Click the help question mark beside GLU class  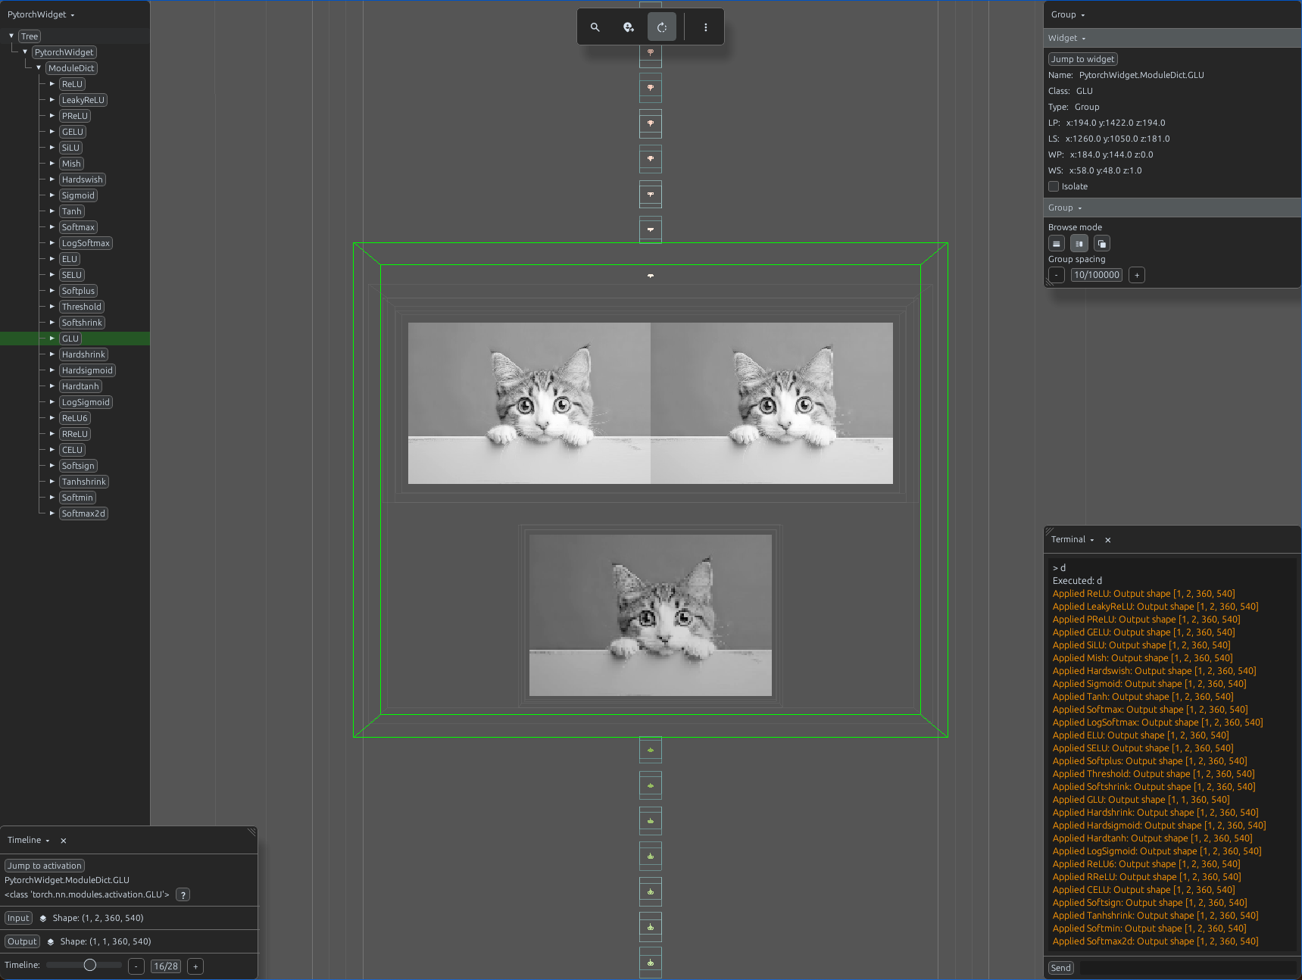(183, 895)
